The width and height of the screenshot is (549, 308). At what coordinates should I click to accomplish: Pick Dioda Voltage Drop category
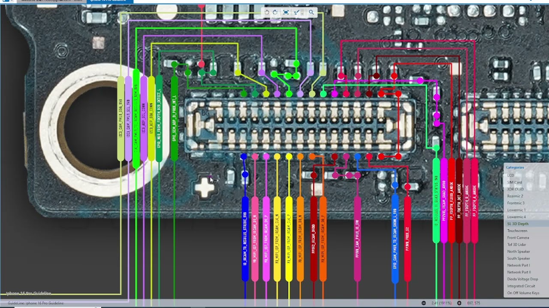click(x=522, y=279)
